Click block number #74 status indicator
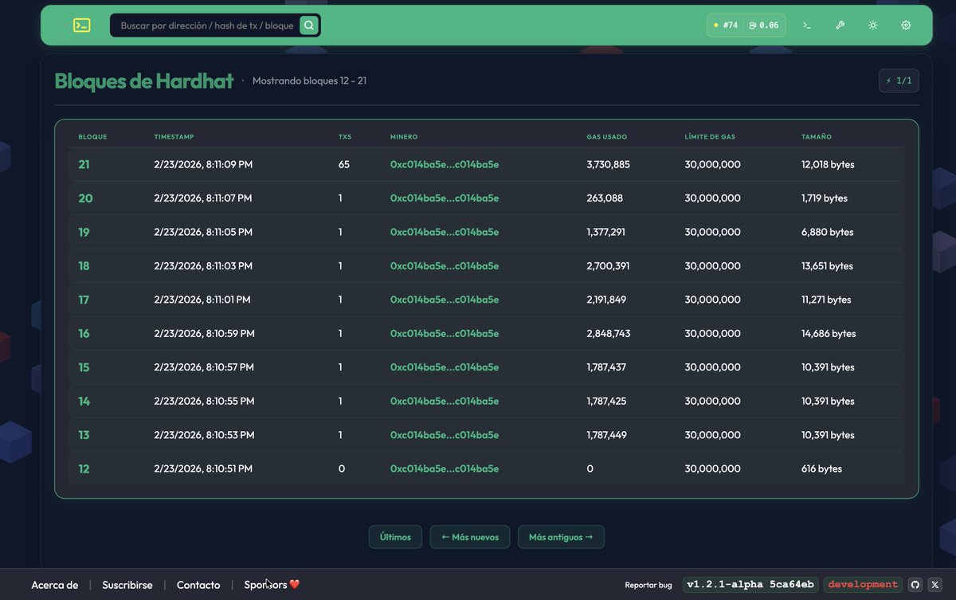The height and width of the screenshot is (600, 956). (x=726, y=25)
